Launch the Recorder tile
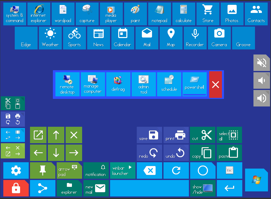271x199 pixels. [x=195, y=38]
